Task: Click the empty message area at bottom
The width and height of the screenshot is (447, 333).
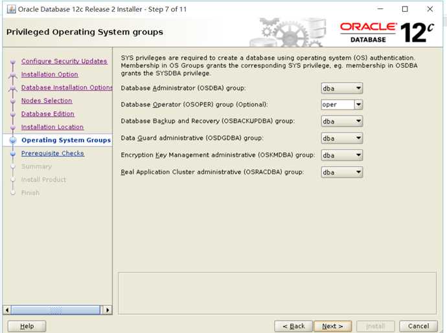Action: (x=277, y=294)
